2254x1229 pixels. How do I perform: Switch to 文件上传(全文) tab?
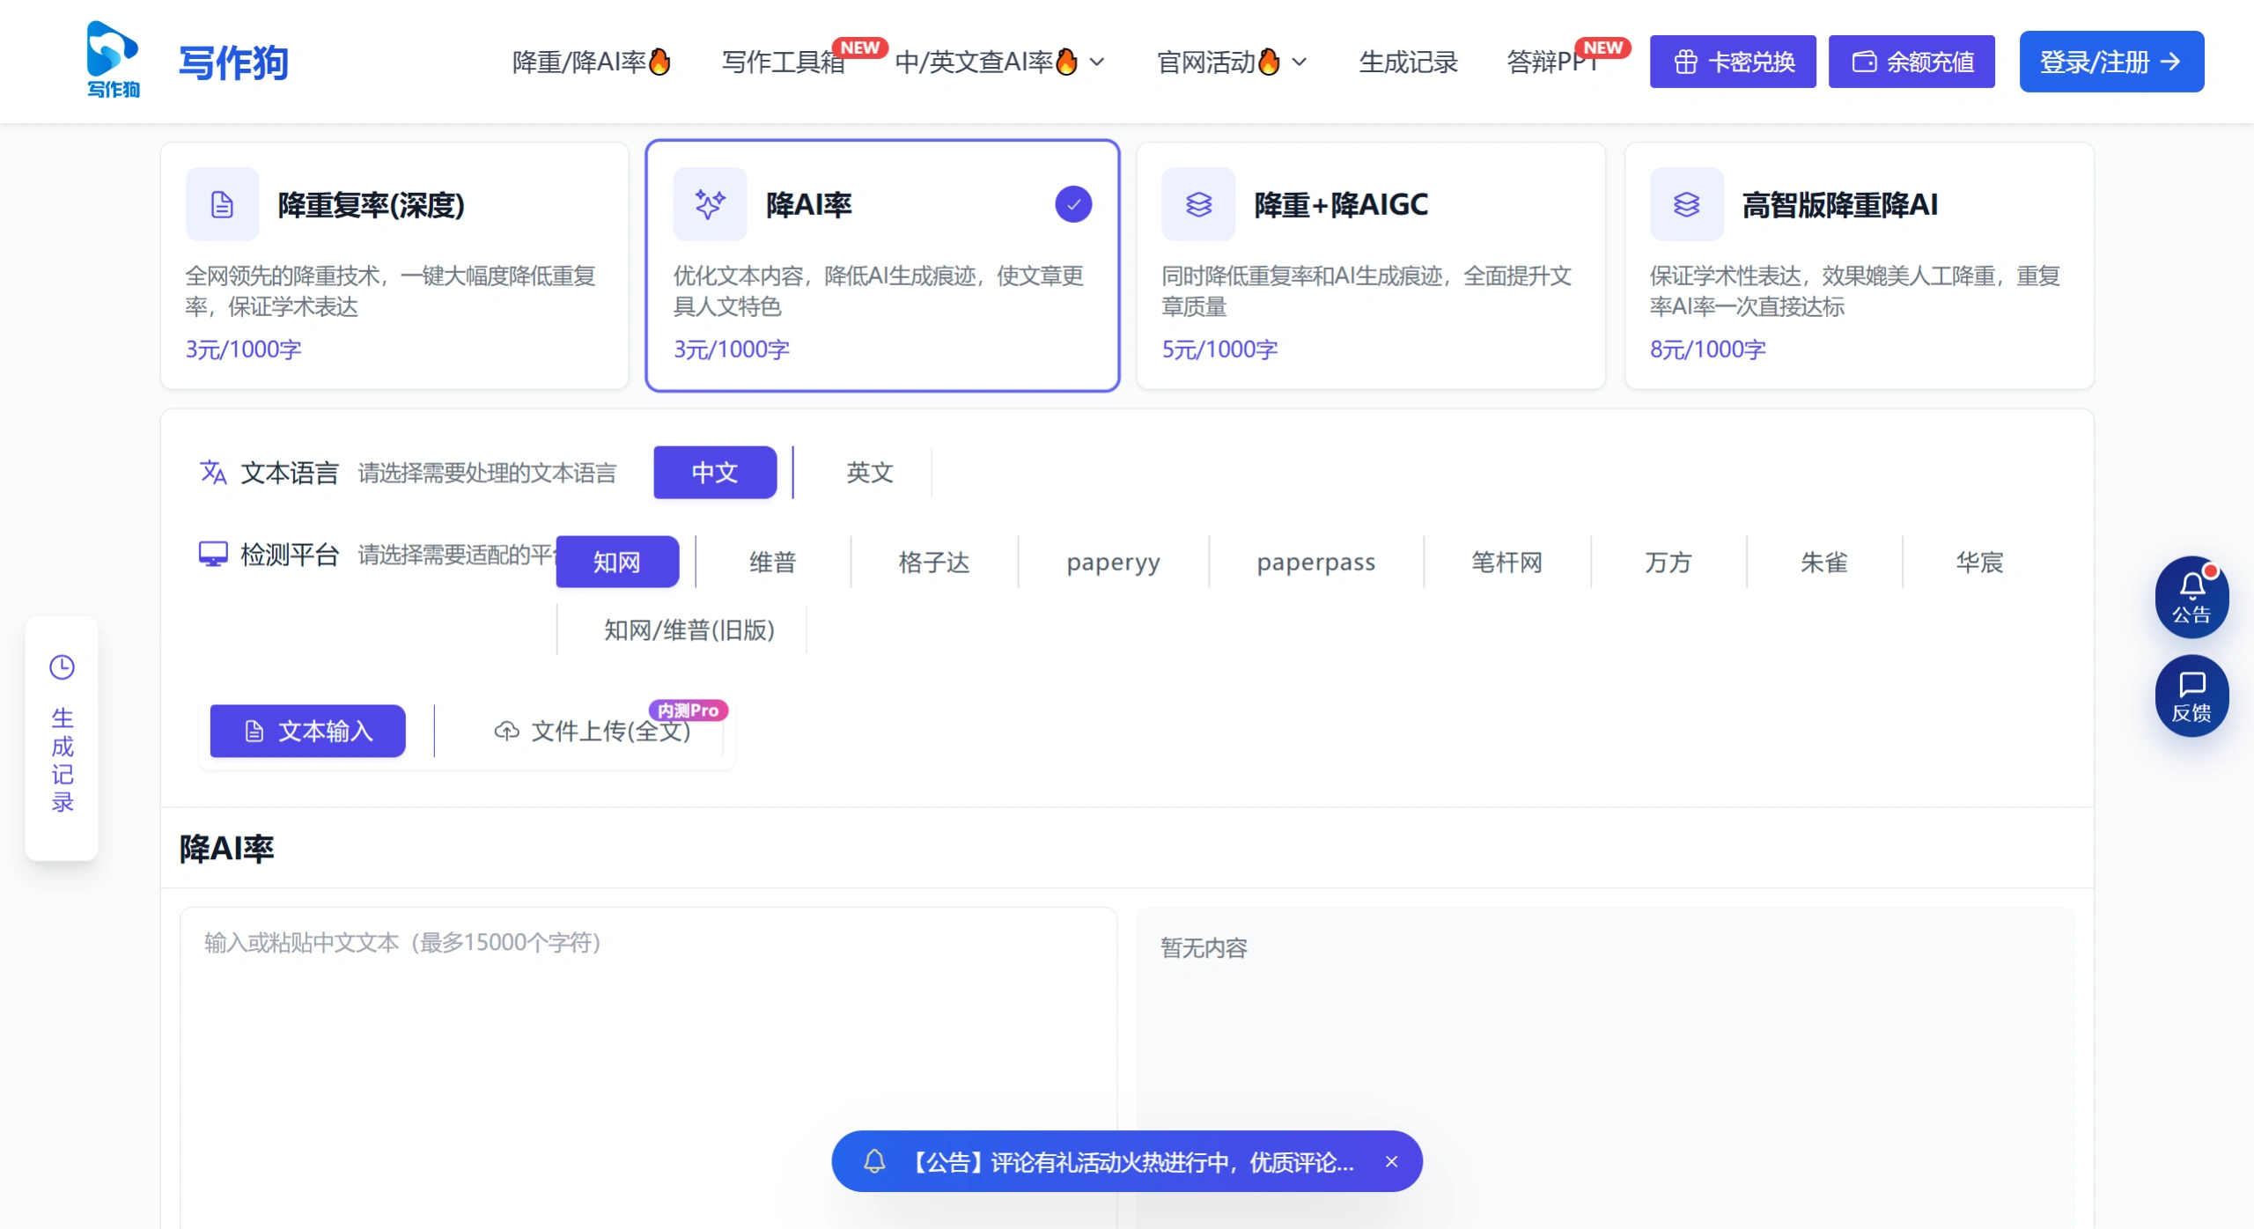[x=592, y=731]
